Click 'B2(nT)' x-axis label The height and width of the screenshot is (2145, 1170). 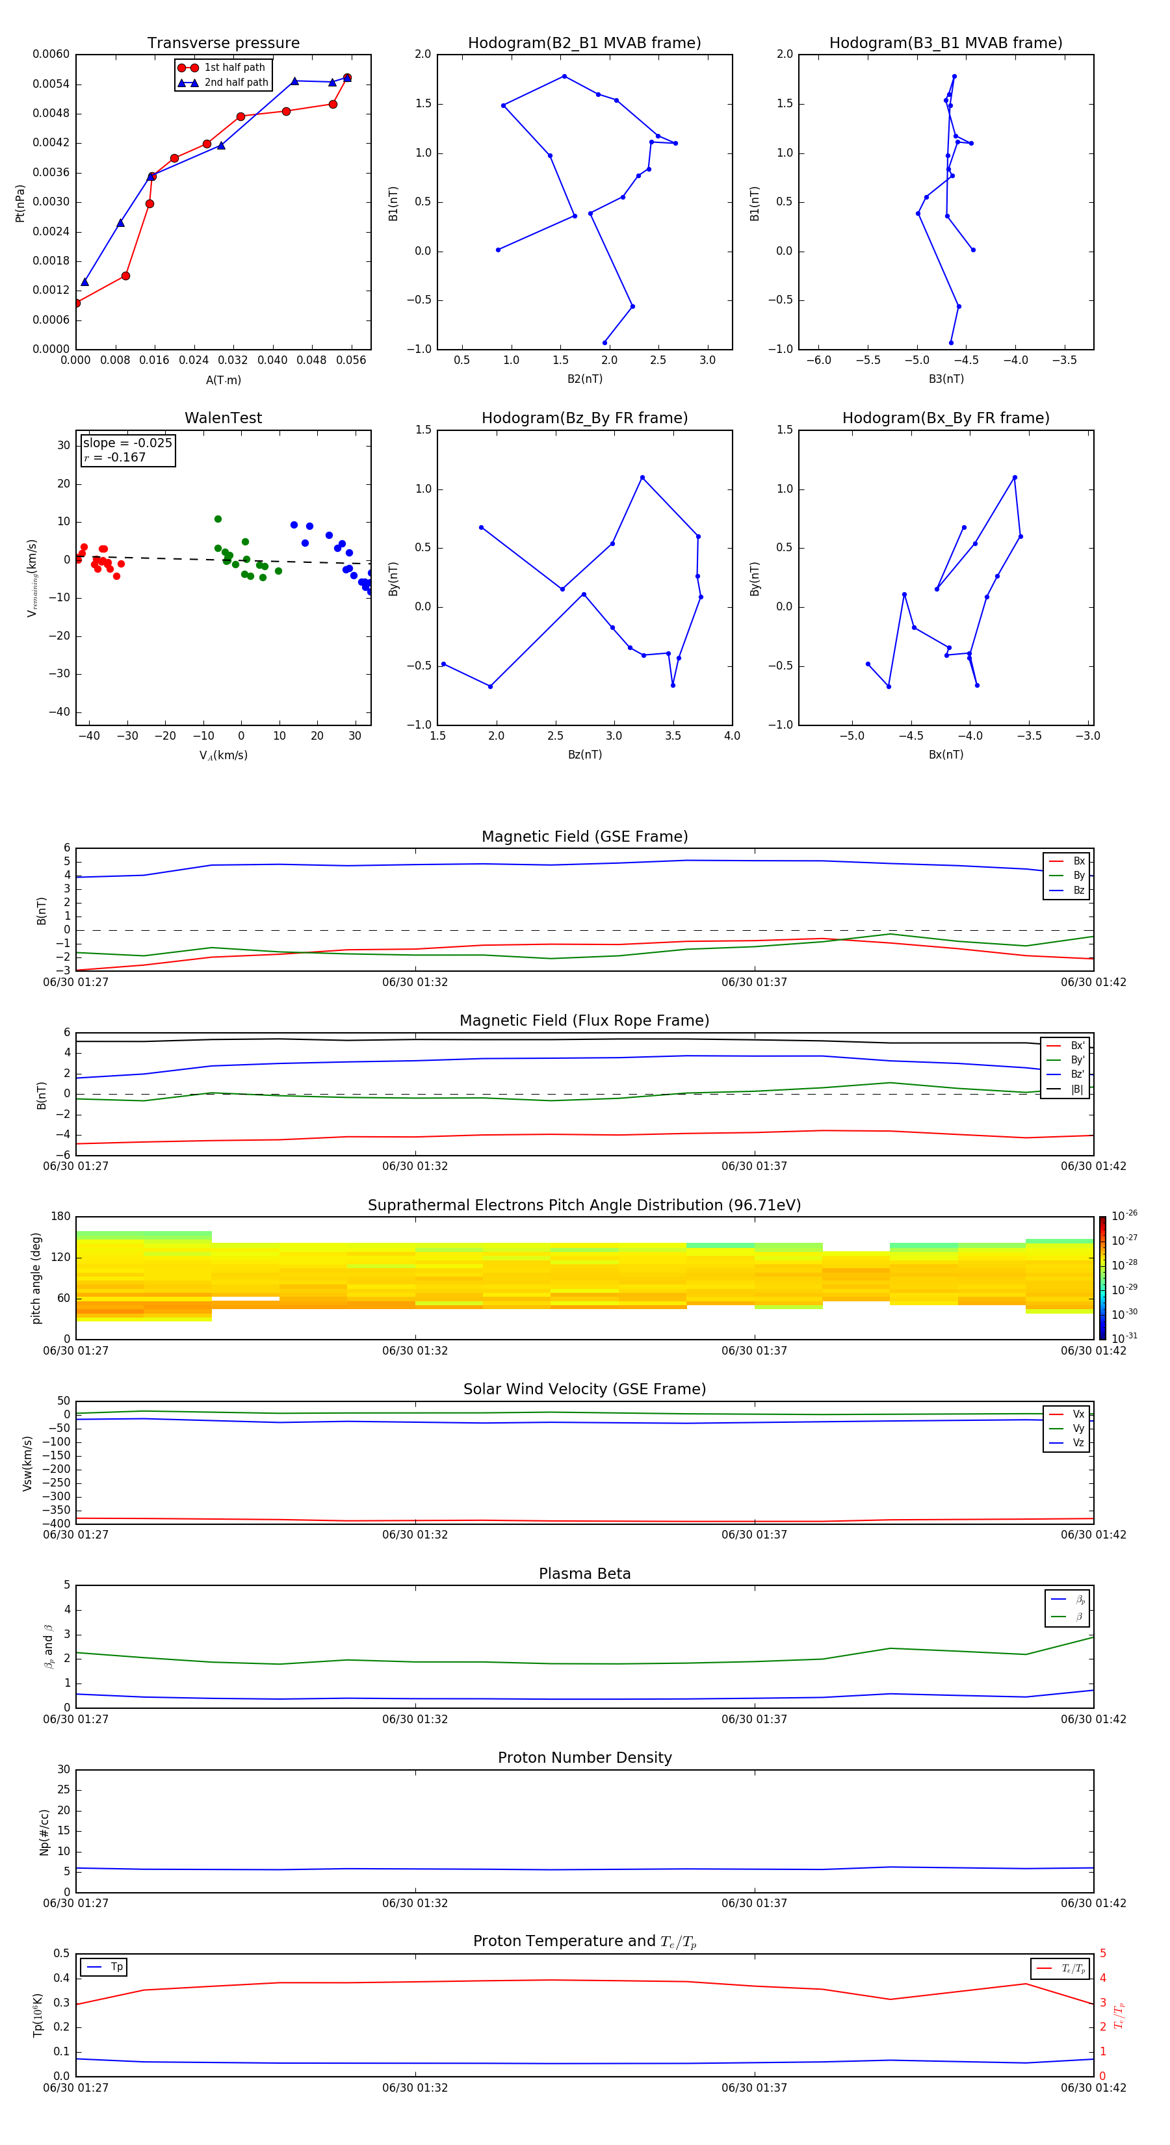584,379
